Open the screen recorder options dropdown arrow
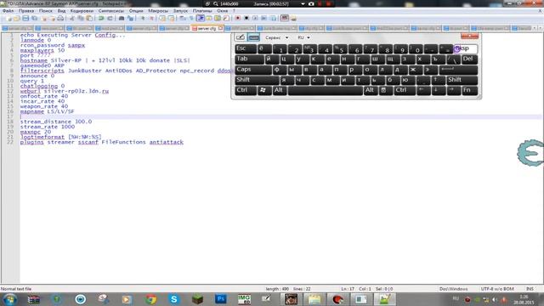The width and height of the screenshot is (544, 306). pyautogui.click(x=303, y=3)
